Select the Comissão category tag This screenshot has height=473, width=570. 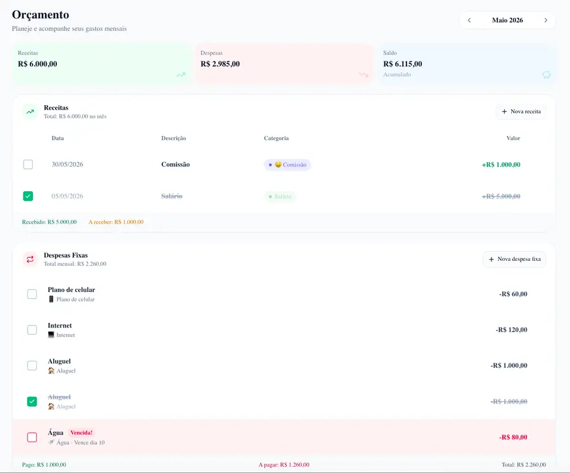(x=288, y=165)
